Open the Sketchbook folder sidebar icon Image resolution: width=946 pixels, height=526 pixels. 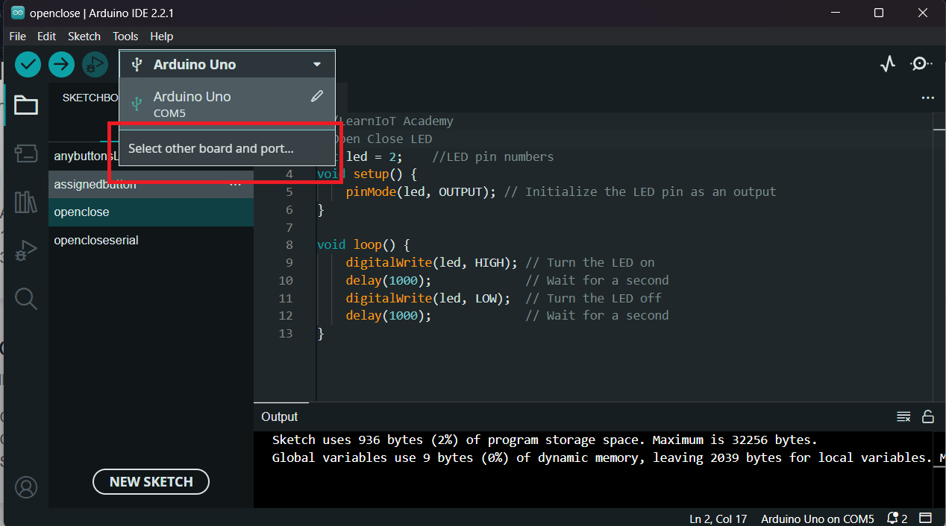coord(26,105)
